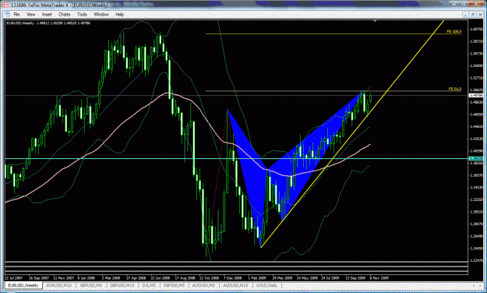The image size is (487, 293).
Task: Switch to the DJI,M5 chart tab
Action: click(x=149, y=285)
